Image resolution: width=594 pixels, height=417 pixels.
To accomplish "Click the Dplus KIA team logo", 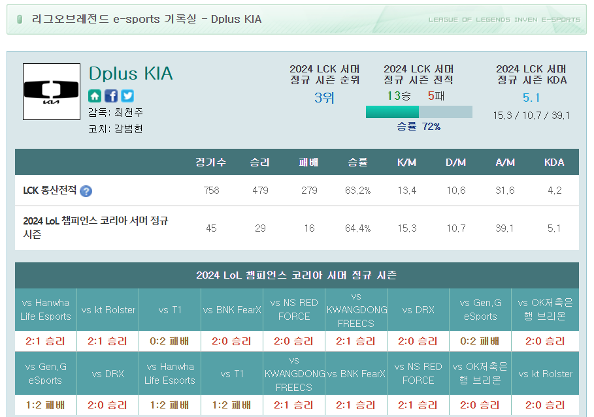I will point(52,91).
